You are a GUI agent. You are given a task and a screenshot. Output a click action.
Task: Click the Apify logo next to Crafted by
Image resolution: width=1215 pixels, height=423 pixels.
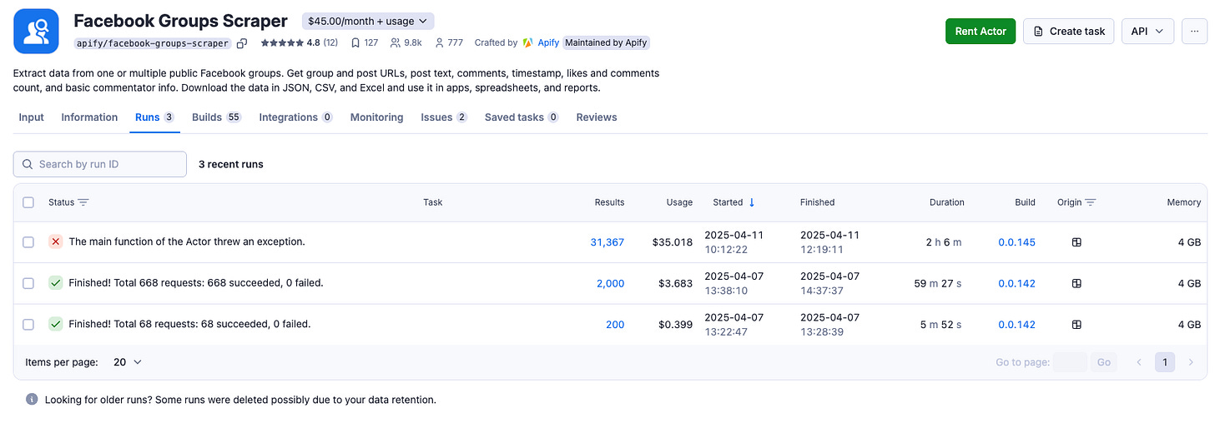[x=528, y=42]
